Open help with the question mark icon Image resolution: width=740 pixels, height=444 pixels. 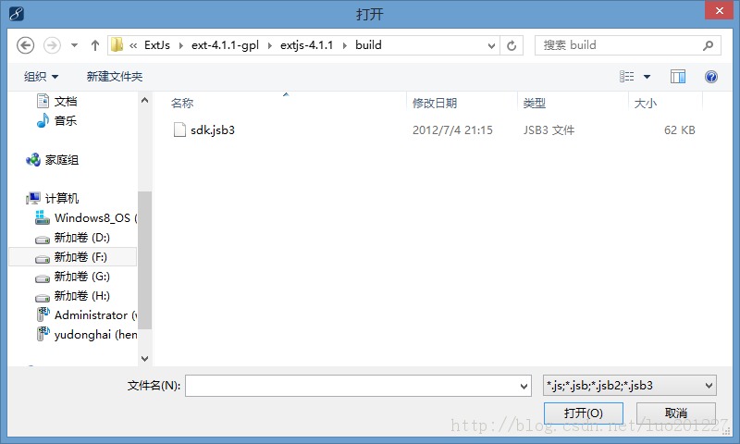[x=711, y=77]
